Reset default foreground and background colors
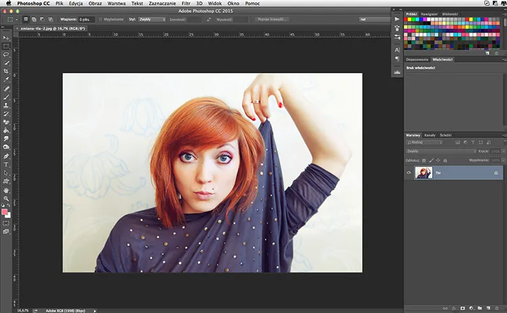 [3, 205]
